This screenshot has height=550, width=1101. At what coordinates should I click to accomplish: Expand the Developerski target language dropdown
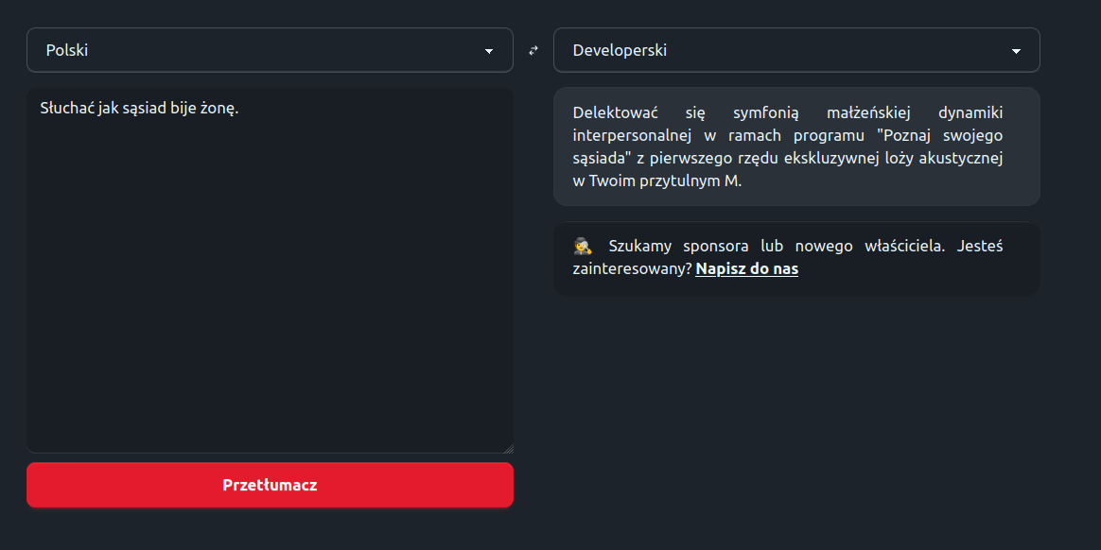pyautogui.click(x=795, y=50)
